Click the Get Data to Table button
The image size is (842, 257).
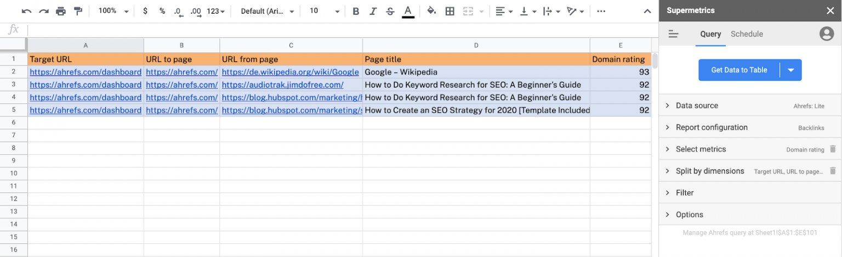pyautogui.click(x=738, y=70)
